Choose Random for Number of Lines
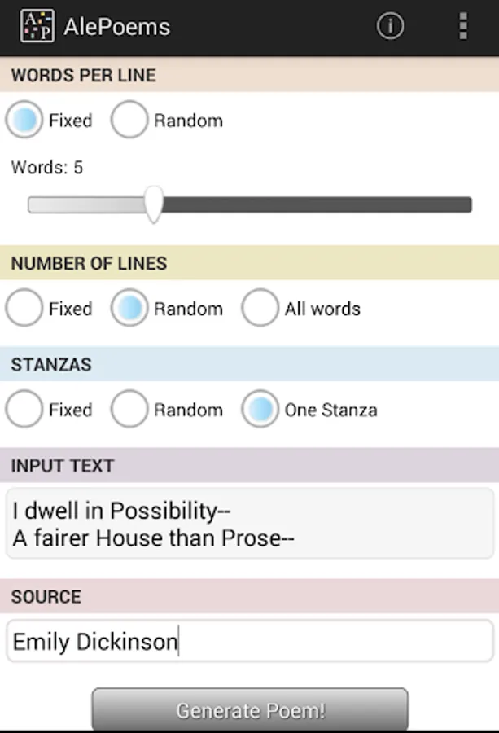The height and width of the screenshot is (733, 499). coord(130,309)
